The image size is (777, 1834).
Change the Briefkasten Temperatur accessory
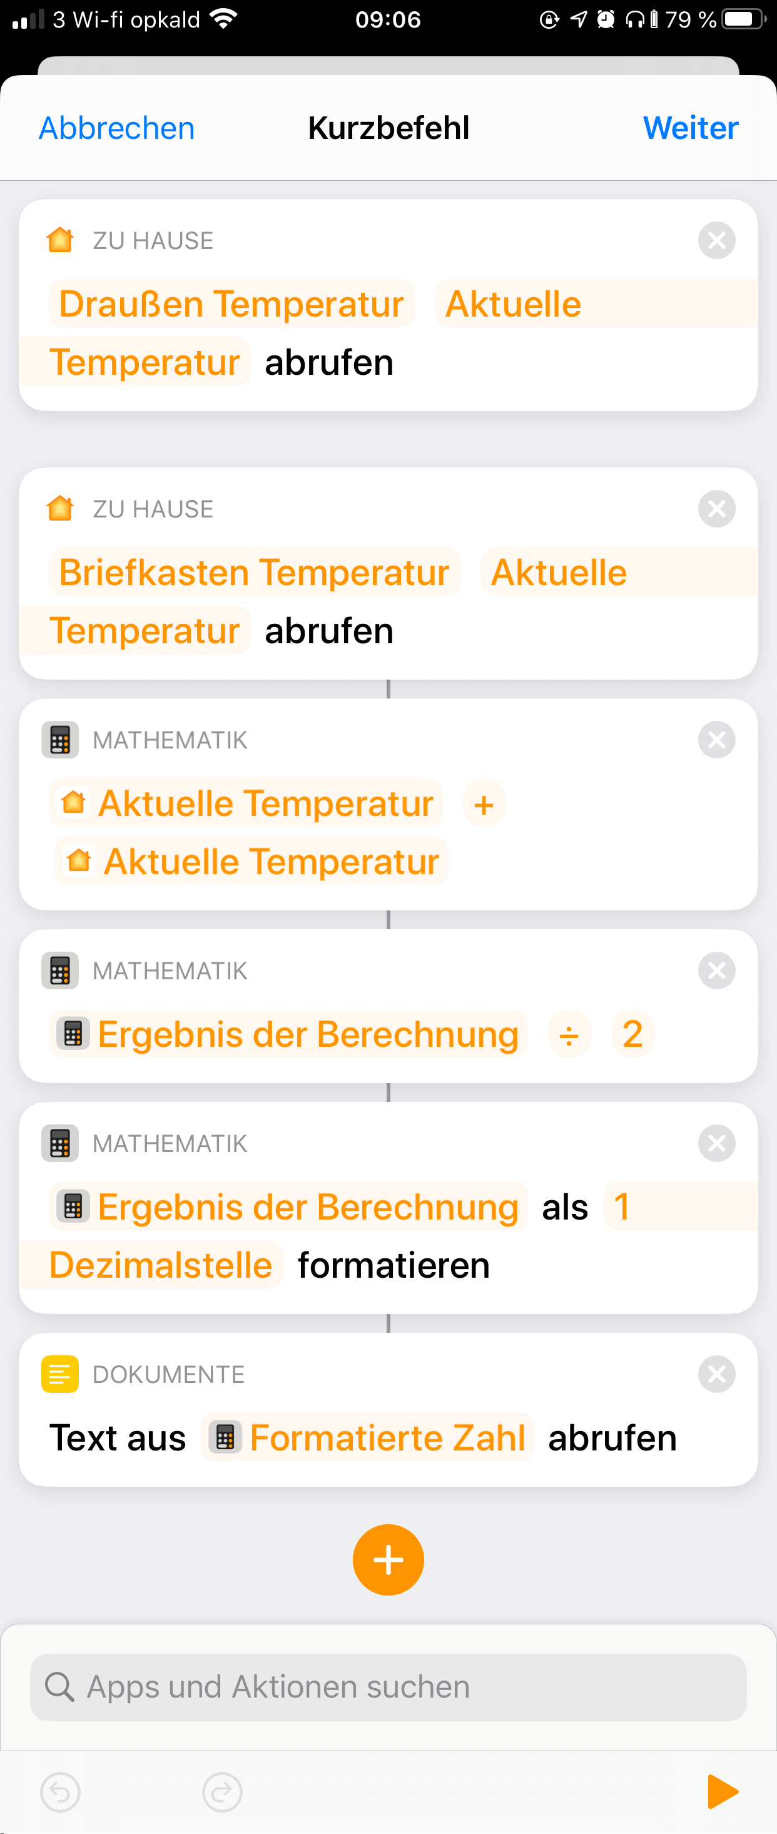[254, 573]
